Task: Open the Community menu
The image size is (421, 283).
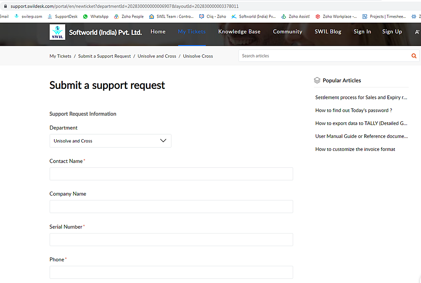Action: 288,31
